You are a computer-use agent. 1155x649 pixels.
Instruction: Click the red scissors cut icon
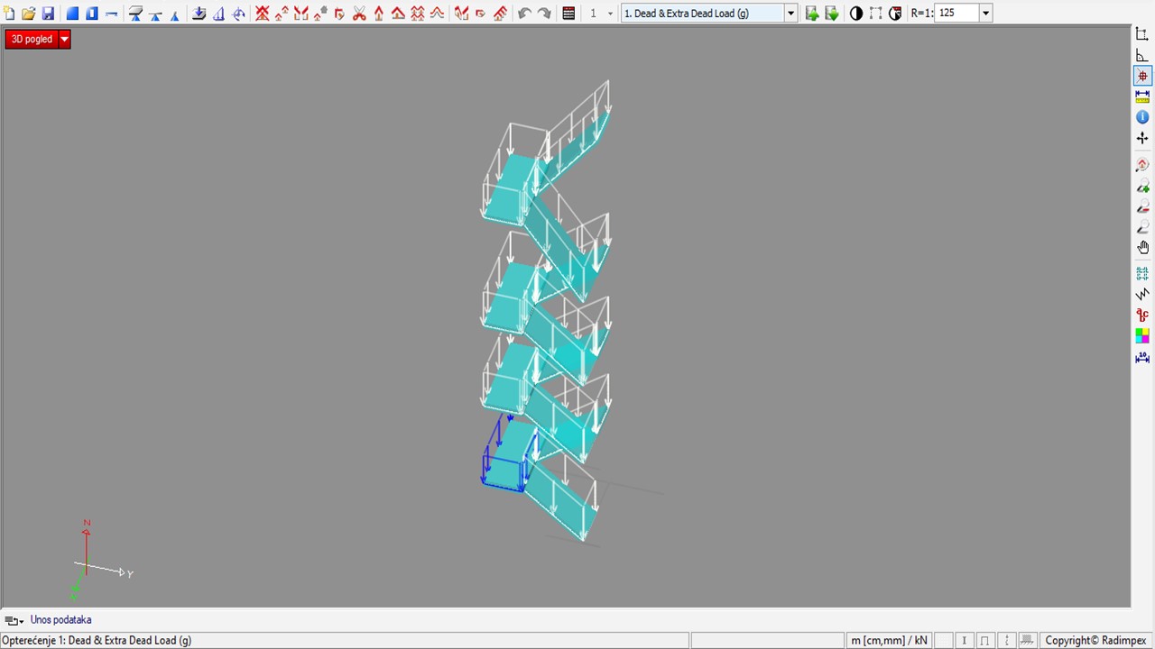(359, 14)
